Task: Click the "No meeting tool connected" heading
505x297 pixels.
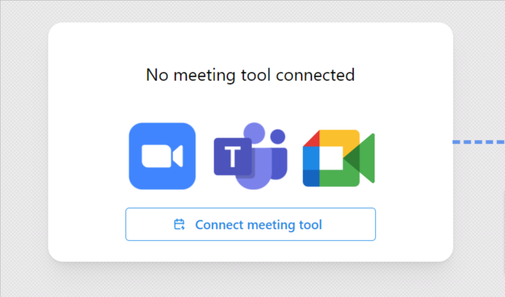Action: pos(250,75)
